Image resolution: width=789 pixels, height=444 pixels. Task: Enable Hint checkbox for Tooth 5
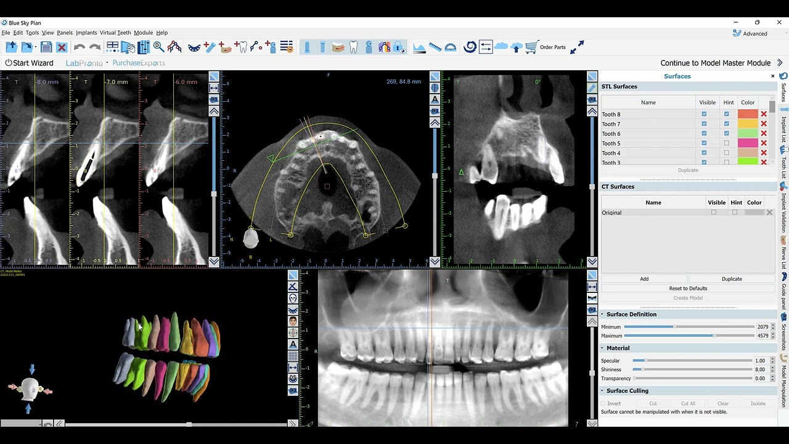pyautogui.click(x=726, y=143)
